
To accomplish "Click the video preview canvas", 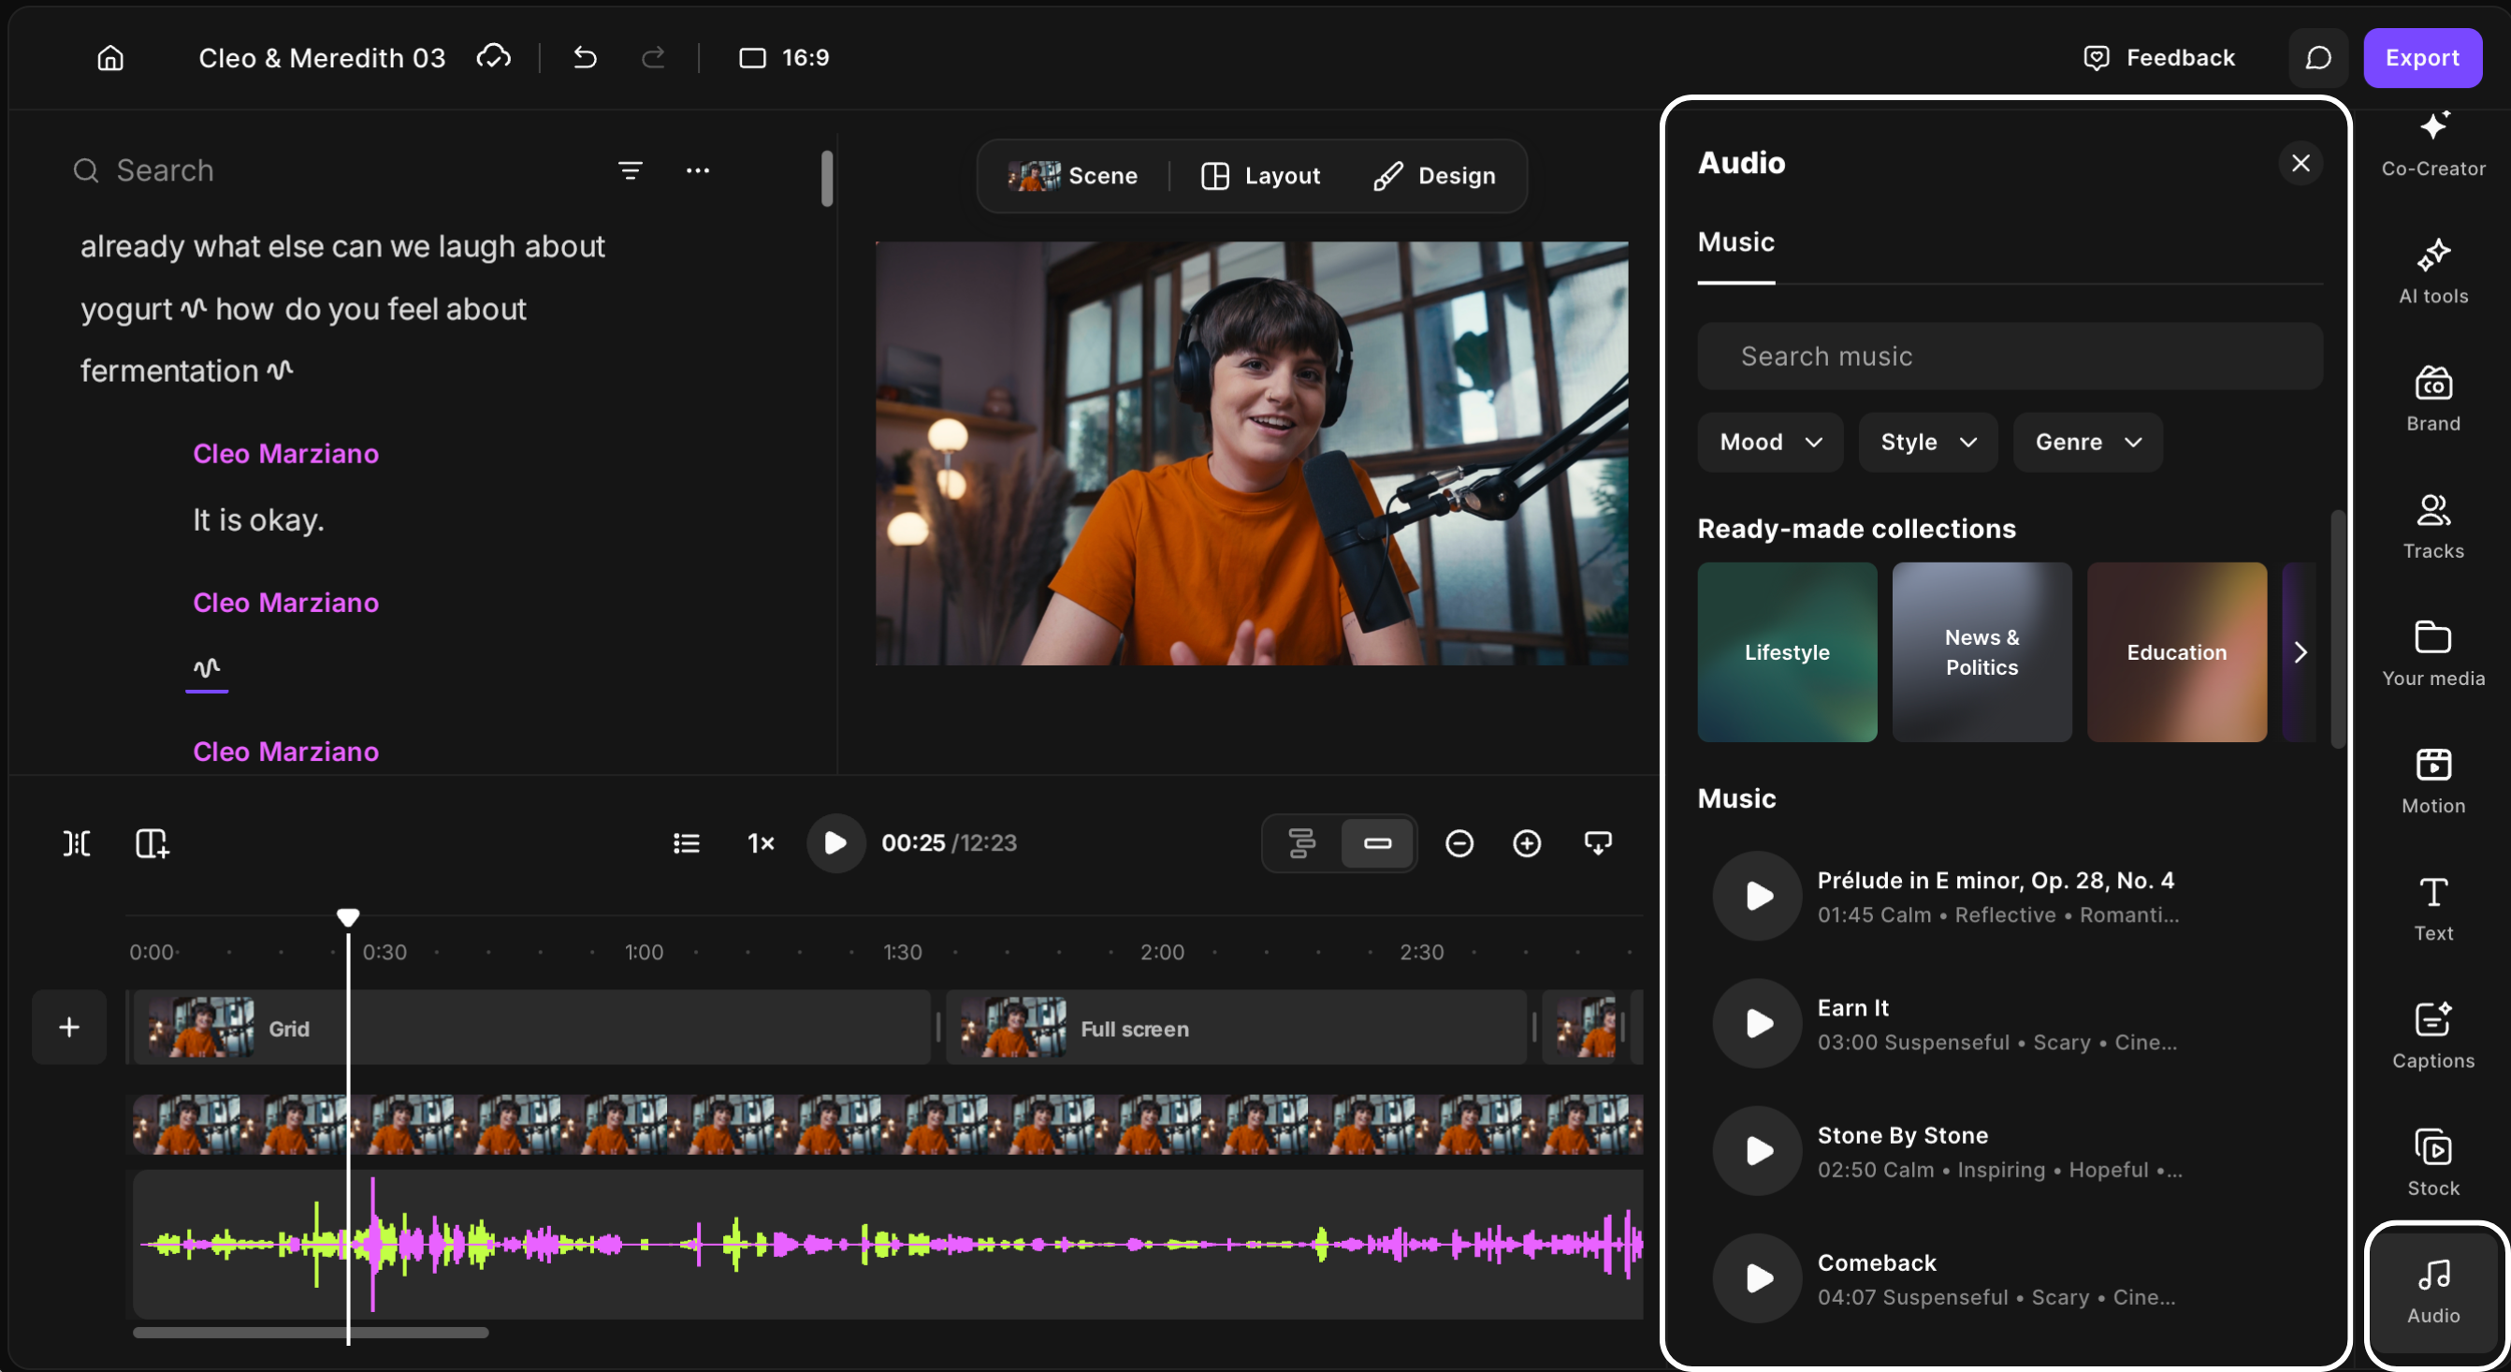I will click(1252, 453).
